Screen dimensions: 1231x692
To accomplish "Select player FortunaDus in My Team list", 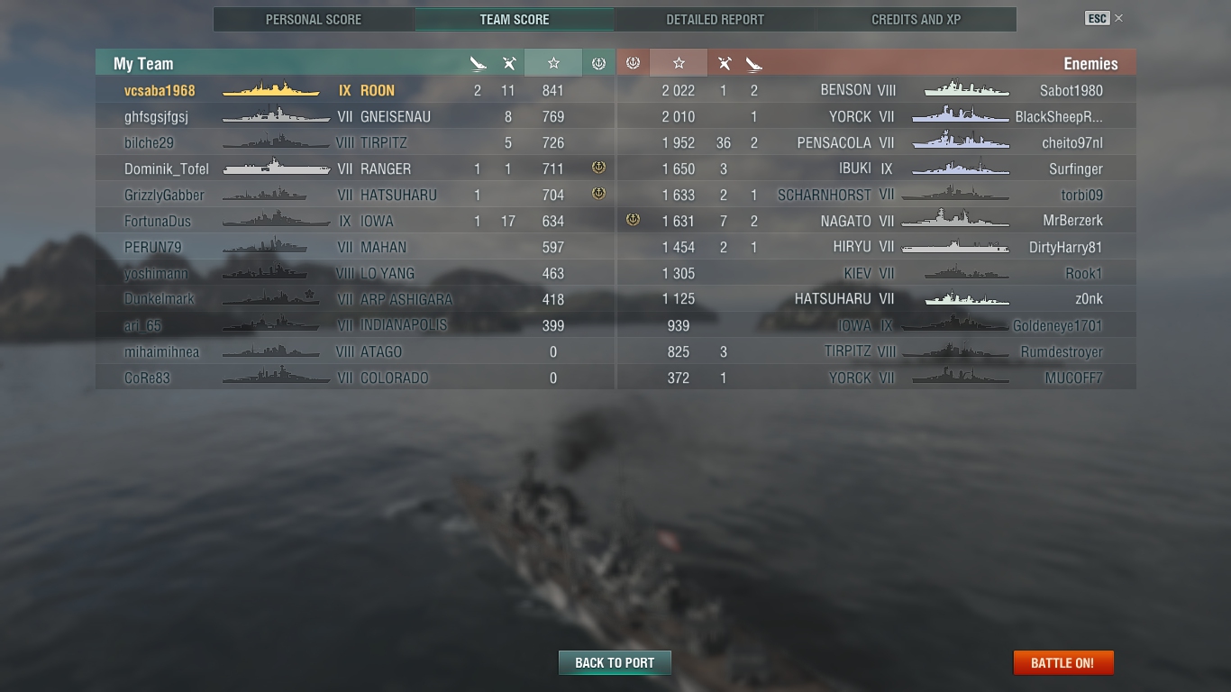I will [x=158, y=221].
